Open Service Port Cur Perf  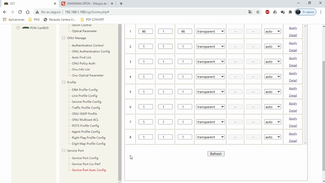pos(86,164)
